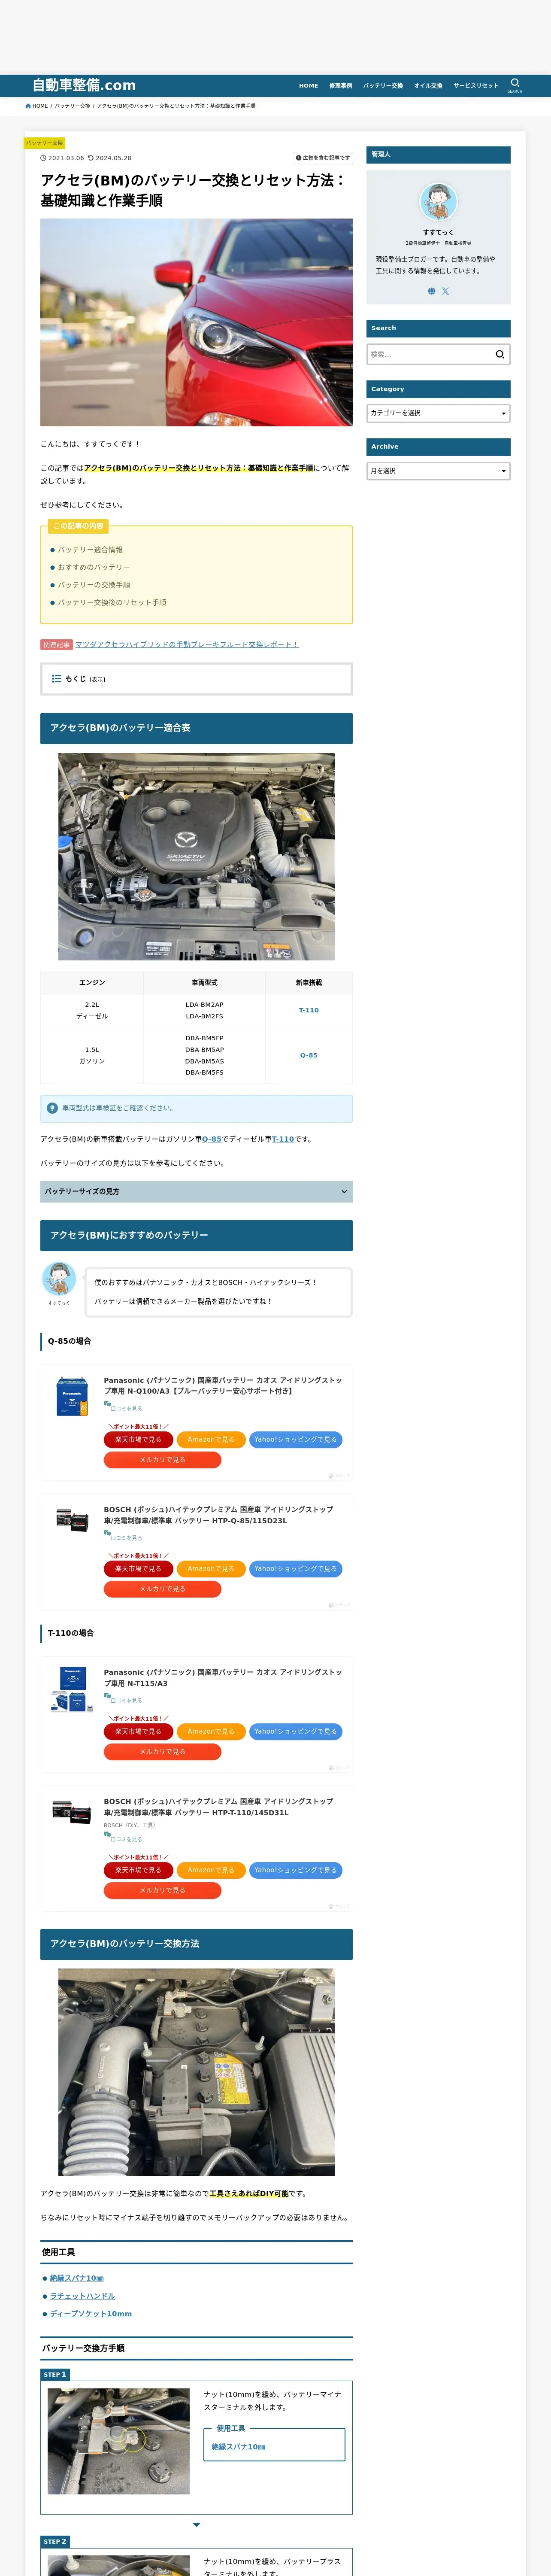Screen dimensions: 551x2576
Task: Open サービスリセット menu item
Action: click(x=476, y=86)
